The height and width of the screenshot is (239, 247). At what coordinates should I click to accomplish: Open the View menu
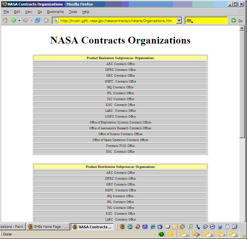pos(29,12)
